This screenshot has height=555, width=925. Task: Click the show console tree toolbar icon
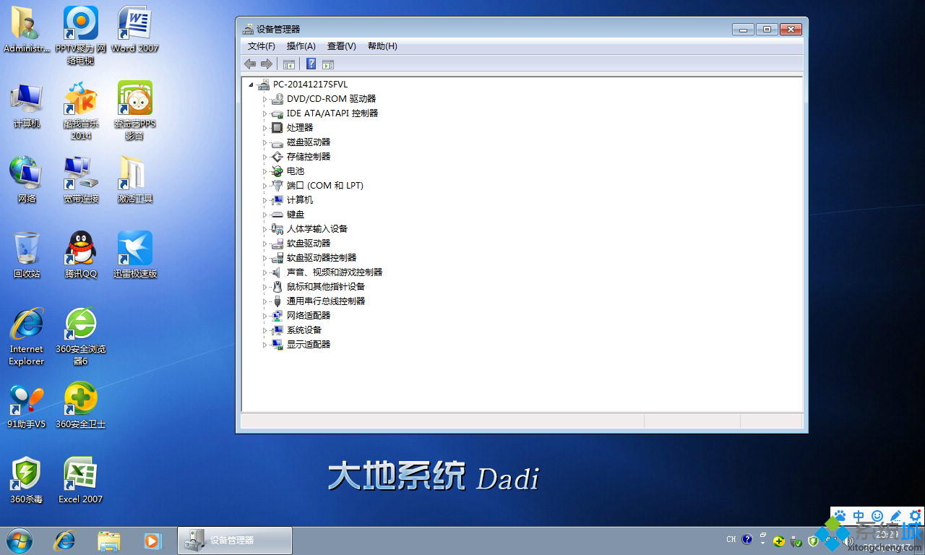289,64
